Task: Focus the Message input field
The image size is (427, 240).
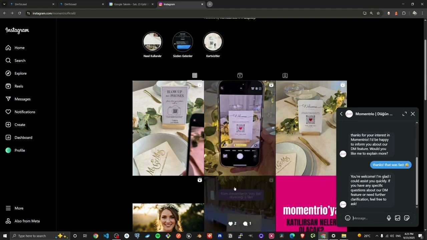Action: (x=368, y=218)
